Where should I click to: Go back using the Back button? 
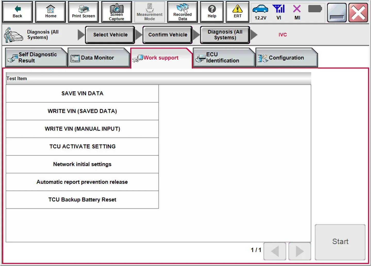[x=17, y=12]
